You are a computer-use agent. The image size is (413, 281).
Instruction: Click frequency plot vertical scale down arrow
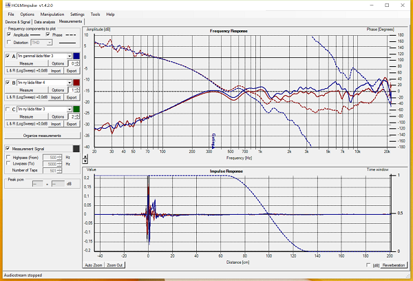pos(85,161)
